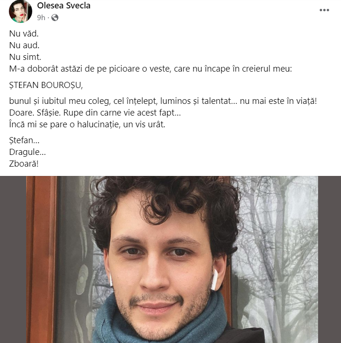Click the "Nu văd." line of text
Screen dimensions: 341x343
[24, 34]
